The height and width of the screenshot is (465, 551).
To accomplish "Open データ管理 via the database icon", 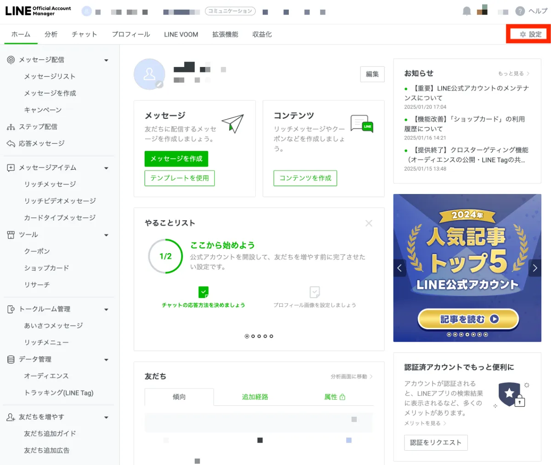I will click(x=10, y=360).
